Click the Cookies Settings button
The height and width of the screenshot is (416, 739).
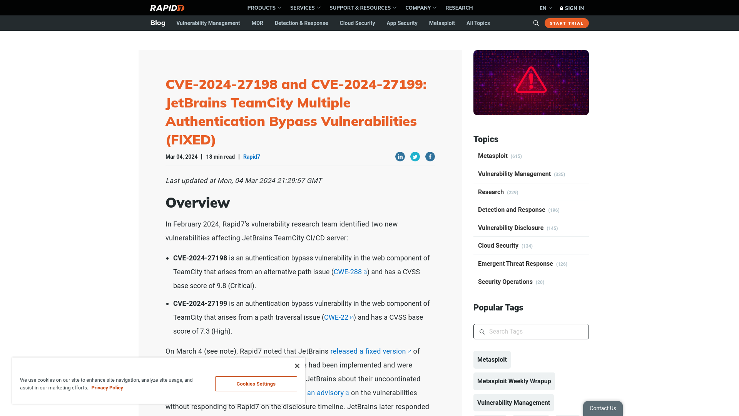pyautogui.click(x=256, y=384)
